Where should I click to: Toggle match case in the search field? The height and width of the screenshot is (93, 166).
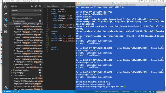pos(35,11)
